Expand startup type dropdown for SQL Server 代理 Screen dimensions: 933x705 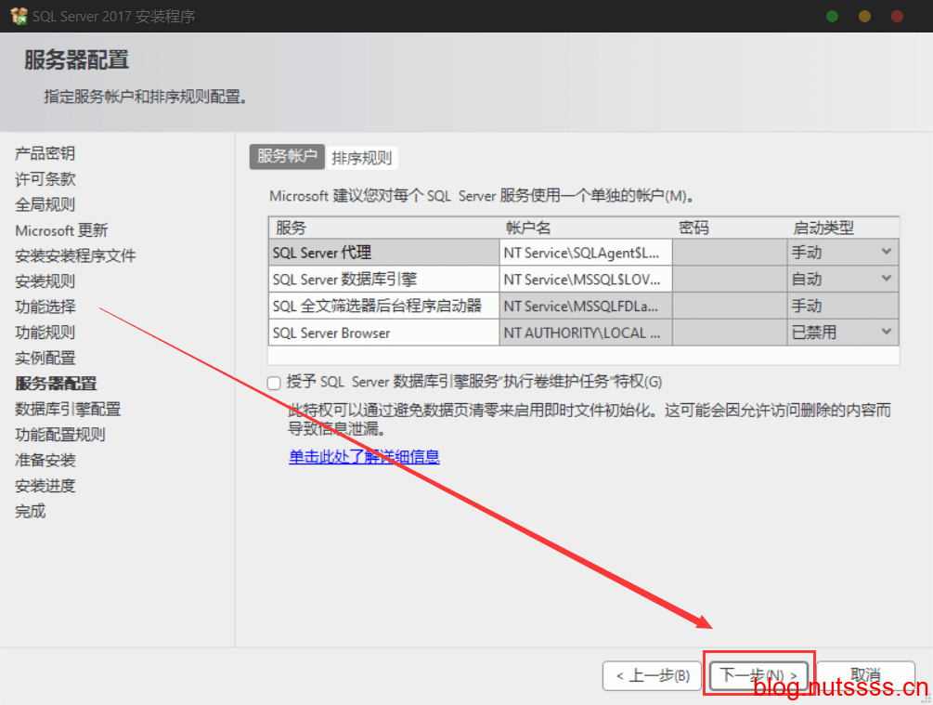pos(886,252)
